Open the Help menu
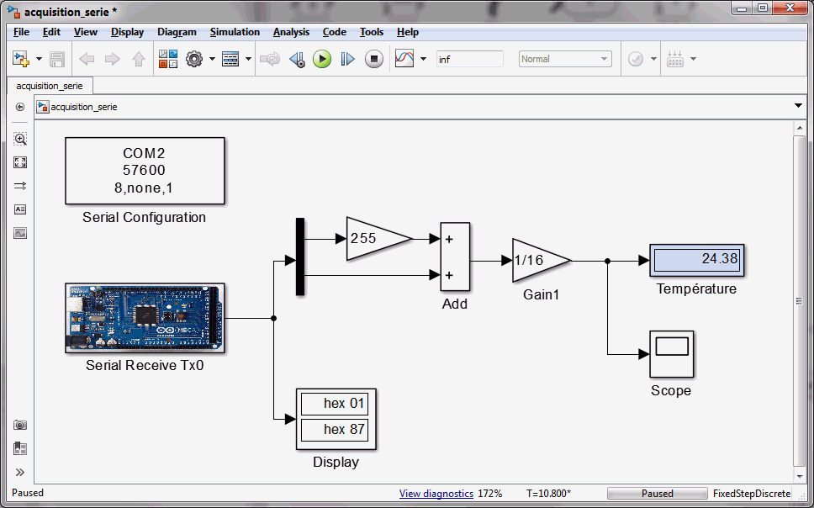This screenshot has width=814, height=508. (x=408, y=32)
